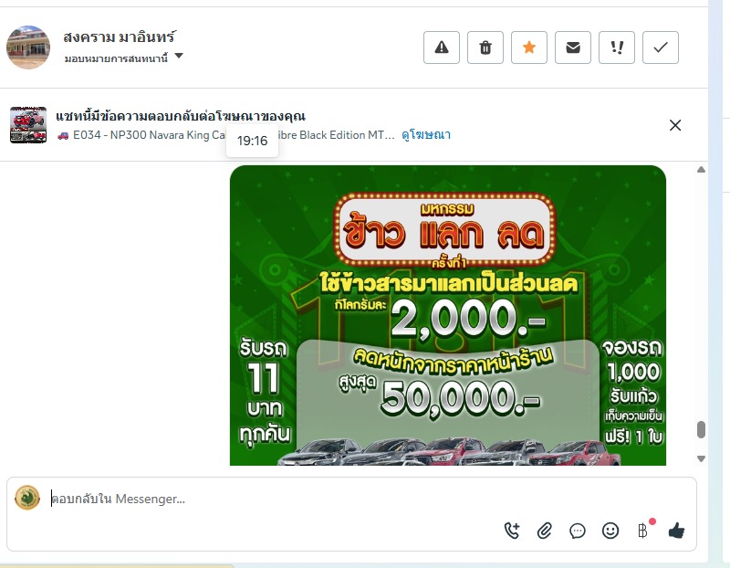Open the Navara ad thumbnail
This screenshot has height=568, width=730.
(28, 125)
